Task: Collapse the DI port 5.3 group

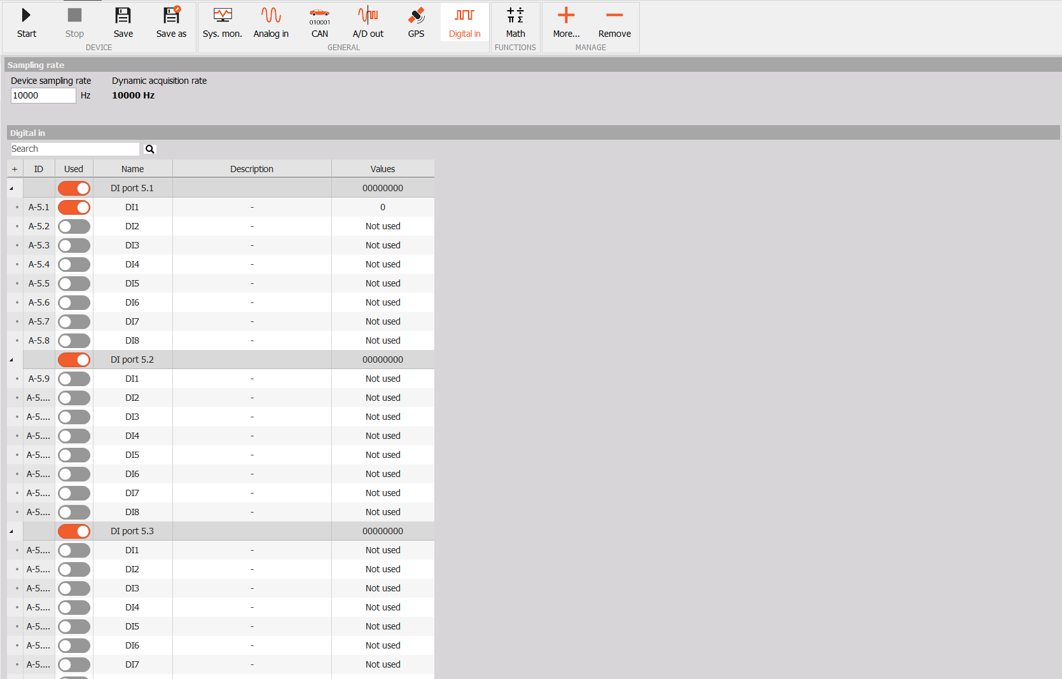Action: pos(11,532)
